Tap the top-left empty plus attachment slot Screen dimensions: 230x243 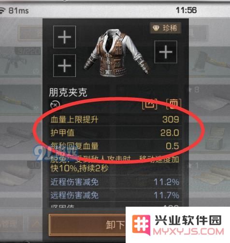pyautogui.click(x=64, y=37)
